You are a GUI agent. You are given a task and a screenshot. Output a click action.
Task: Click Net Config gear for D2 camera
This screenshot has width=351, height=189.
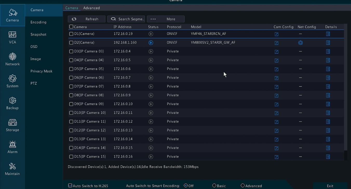[x=300, y=43]
